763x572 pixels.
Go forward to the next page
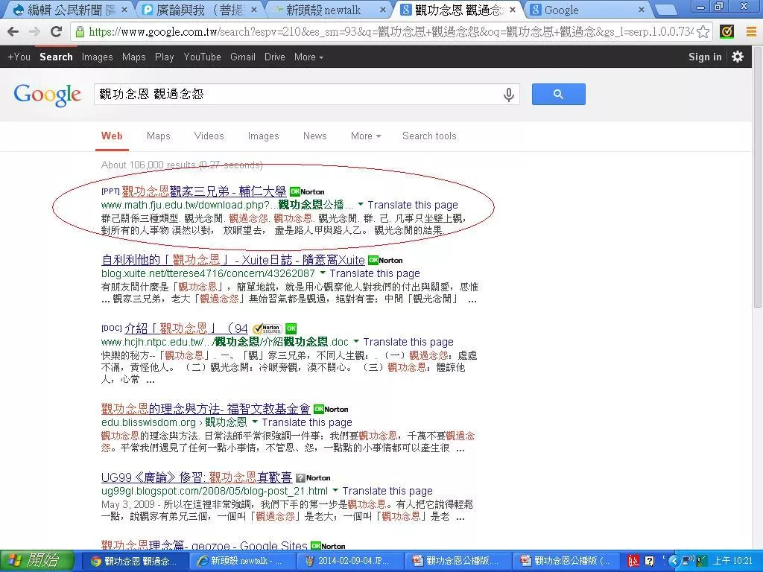click(34, 32)
